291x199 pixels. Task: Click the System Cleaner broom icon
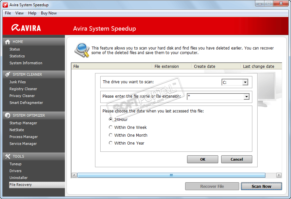pyautogui.click(x=8, y=74)
